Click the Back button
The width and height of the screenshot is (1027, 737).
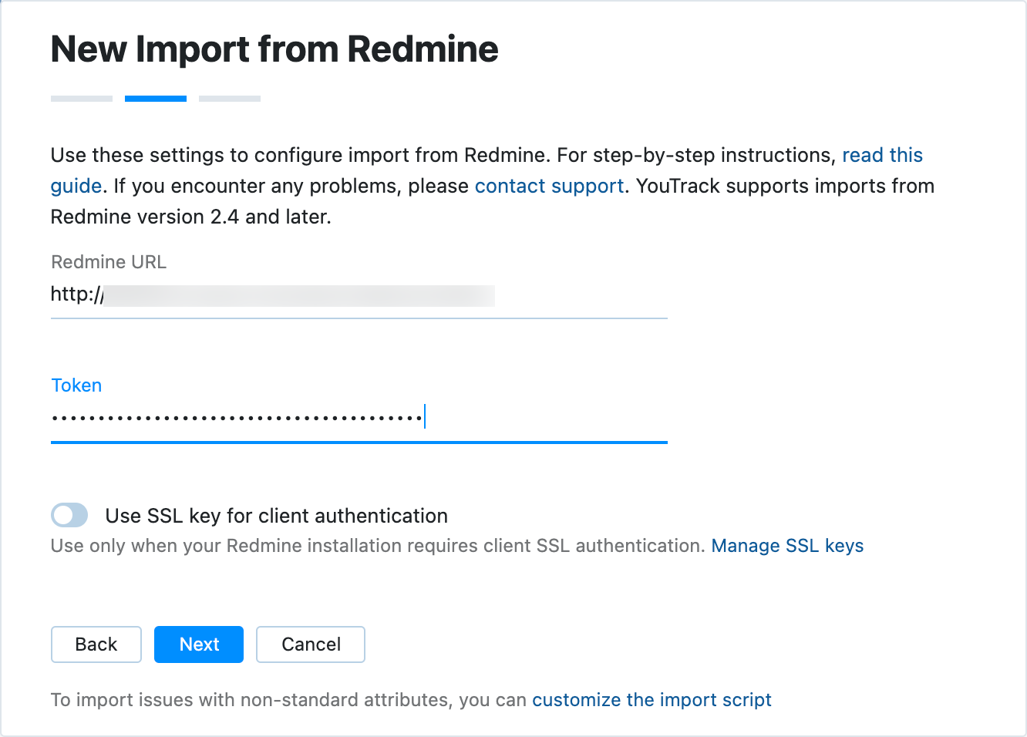coord(96,644)
